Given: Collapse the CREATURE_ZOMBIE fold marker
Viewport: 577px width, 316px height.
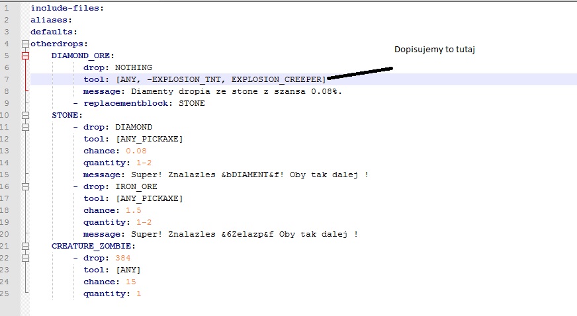Looking at the screenshot, I should pyautogui.click(x=25, y=246).
